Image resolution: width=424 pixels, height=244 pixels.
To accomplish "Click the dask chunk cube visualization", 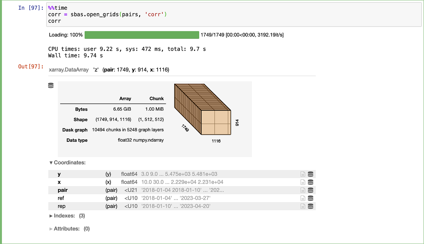I will click(x=202, y=109).
